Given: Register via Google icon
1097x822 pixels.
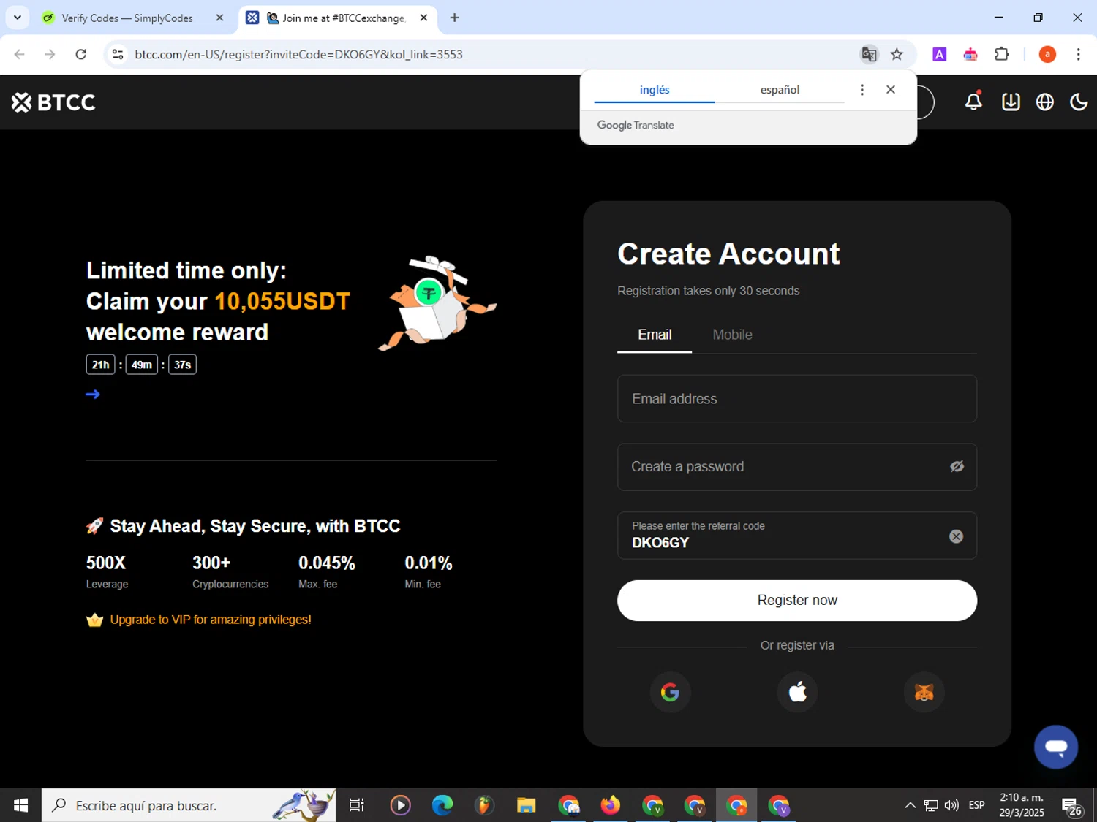Looking at the screenshot, I should point(670,692).
